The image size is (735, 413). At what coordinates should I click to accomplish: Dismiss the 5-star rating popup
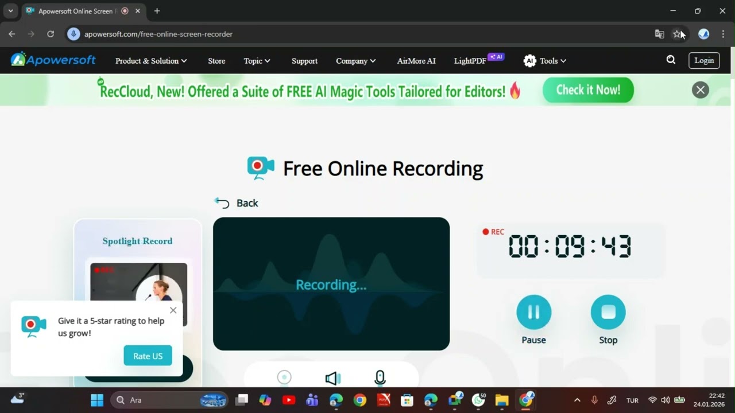coord(173,310)
